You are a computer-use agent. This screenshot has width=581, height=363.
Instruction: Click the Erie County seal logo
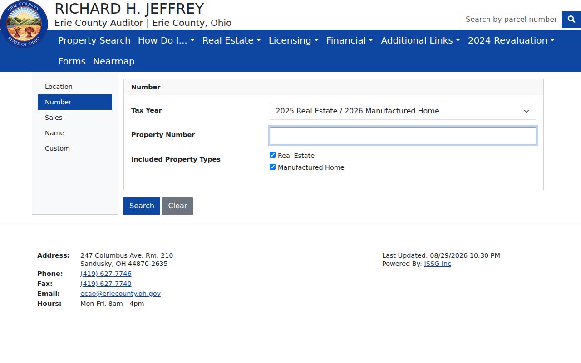[24, 24]
